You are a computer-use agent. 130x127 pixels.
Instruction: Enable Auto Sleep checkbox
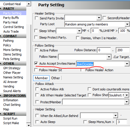click(37, 122)
